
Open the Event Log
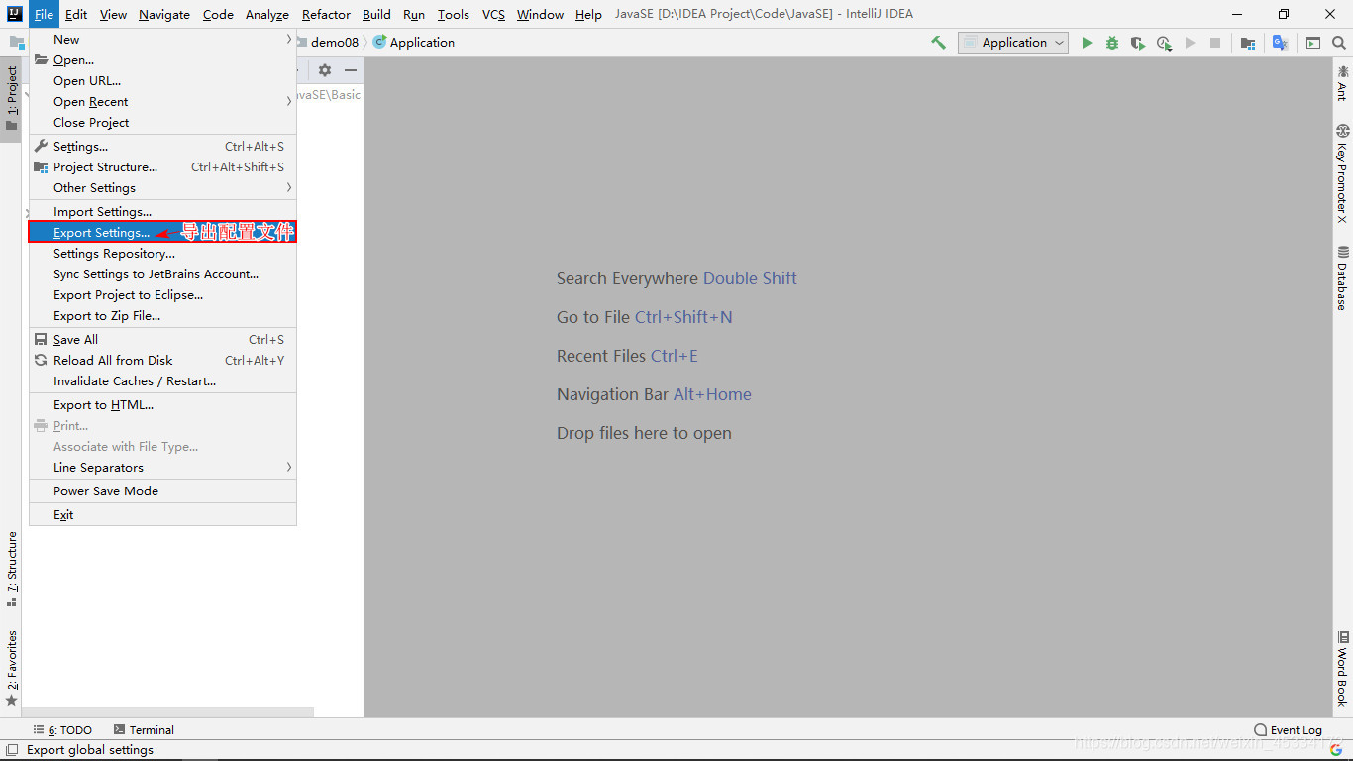[x=1288, y=730]
